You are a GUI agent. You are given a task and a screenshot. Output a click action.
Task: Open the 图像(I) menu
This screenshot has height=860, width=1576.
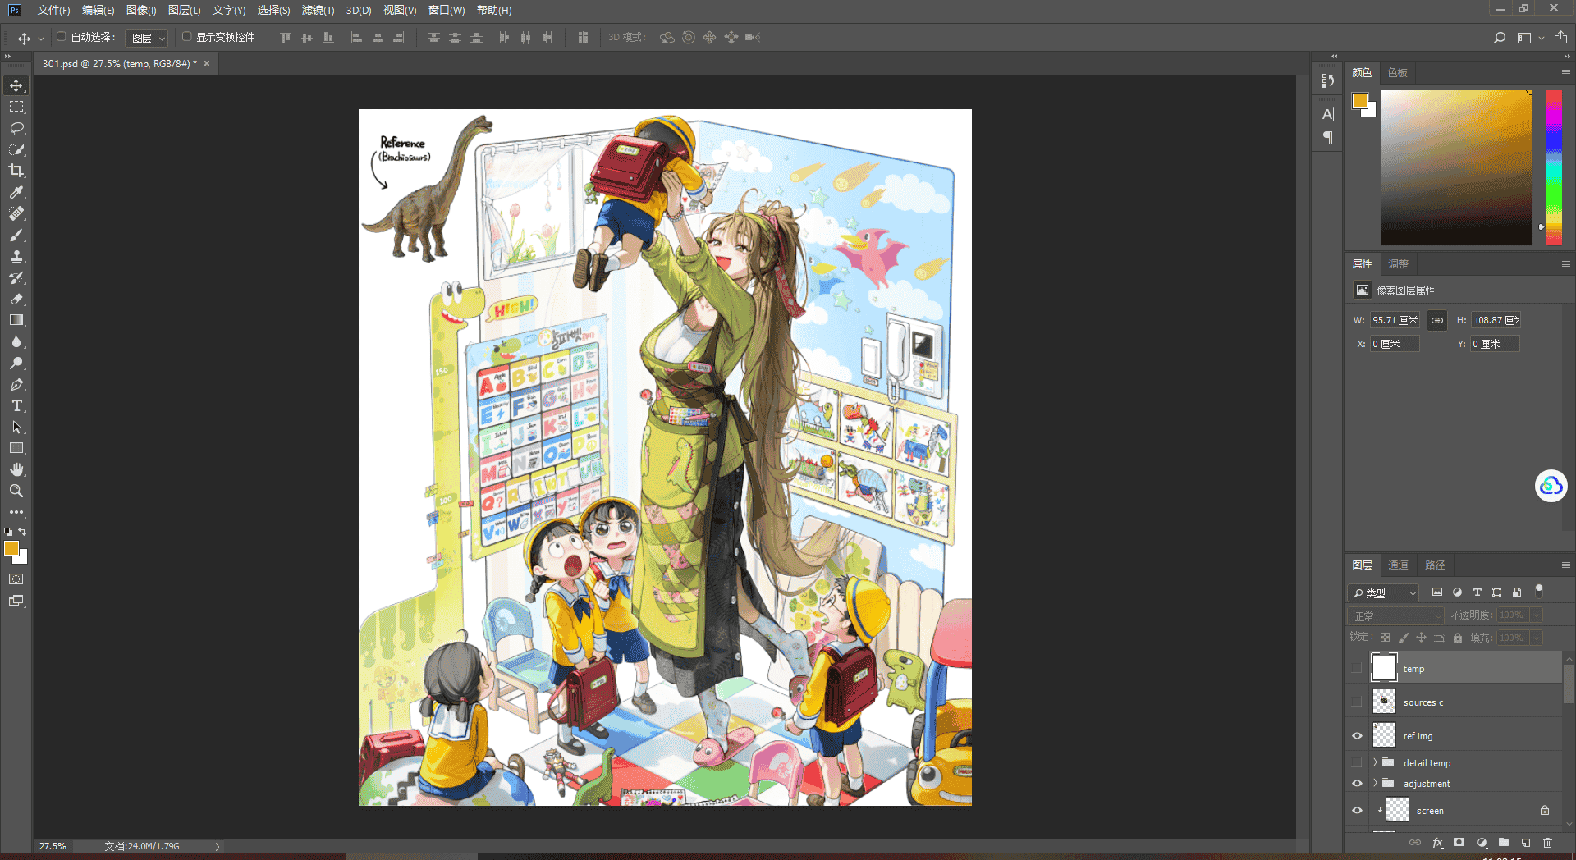point(141,10)
